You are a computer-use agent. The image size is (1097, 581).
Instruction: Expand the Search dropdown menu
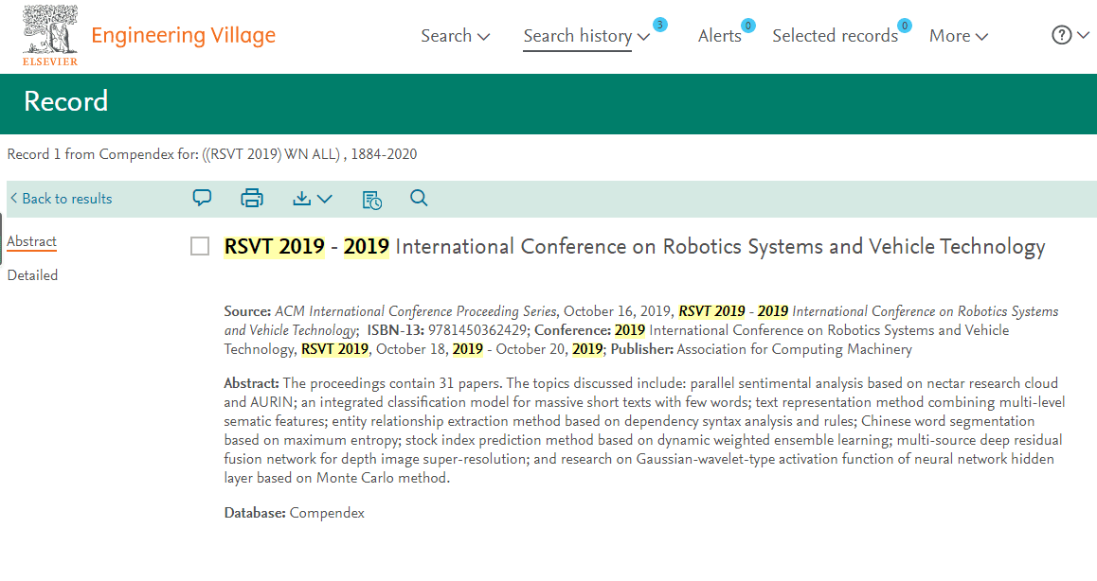click(x=456, y=36)
